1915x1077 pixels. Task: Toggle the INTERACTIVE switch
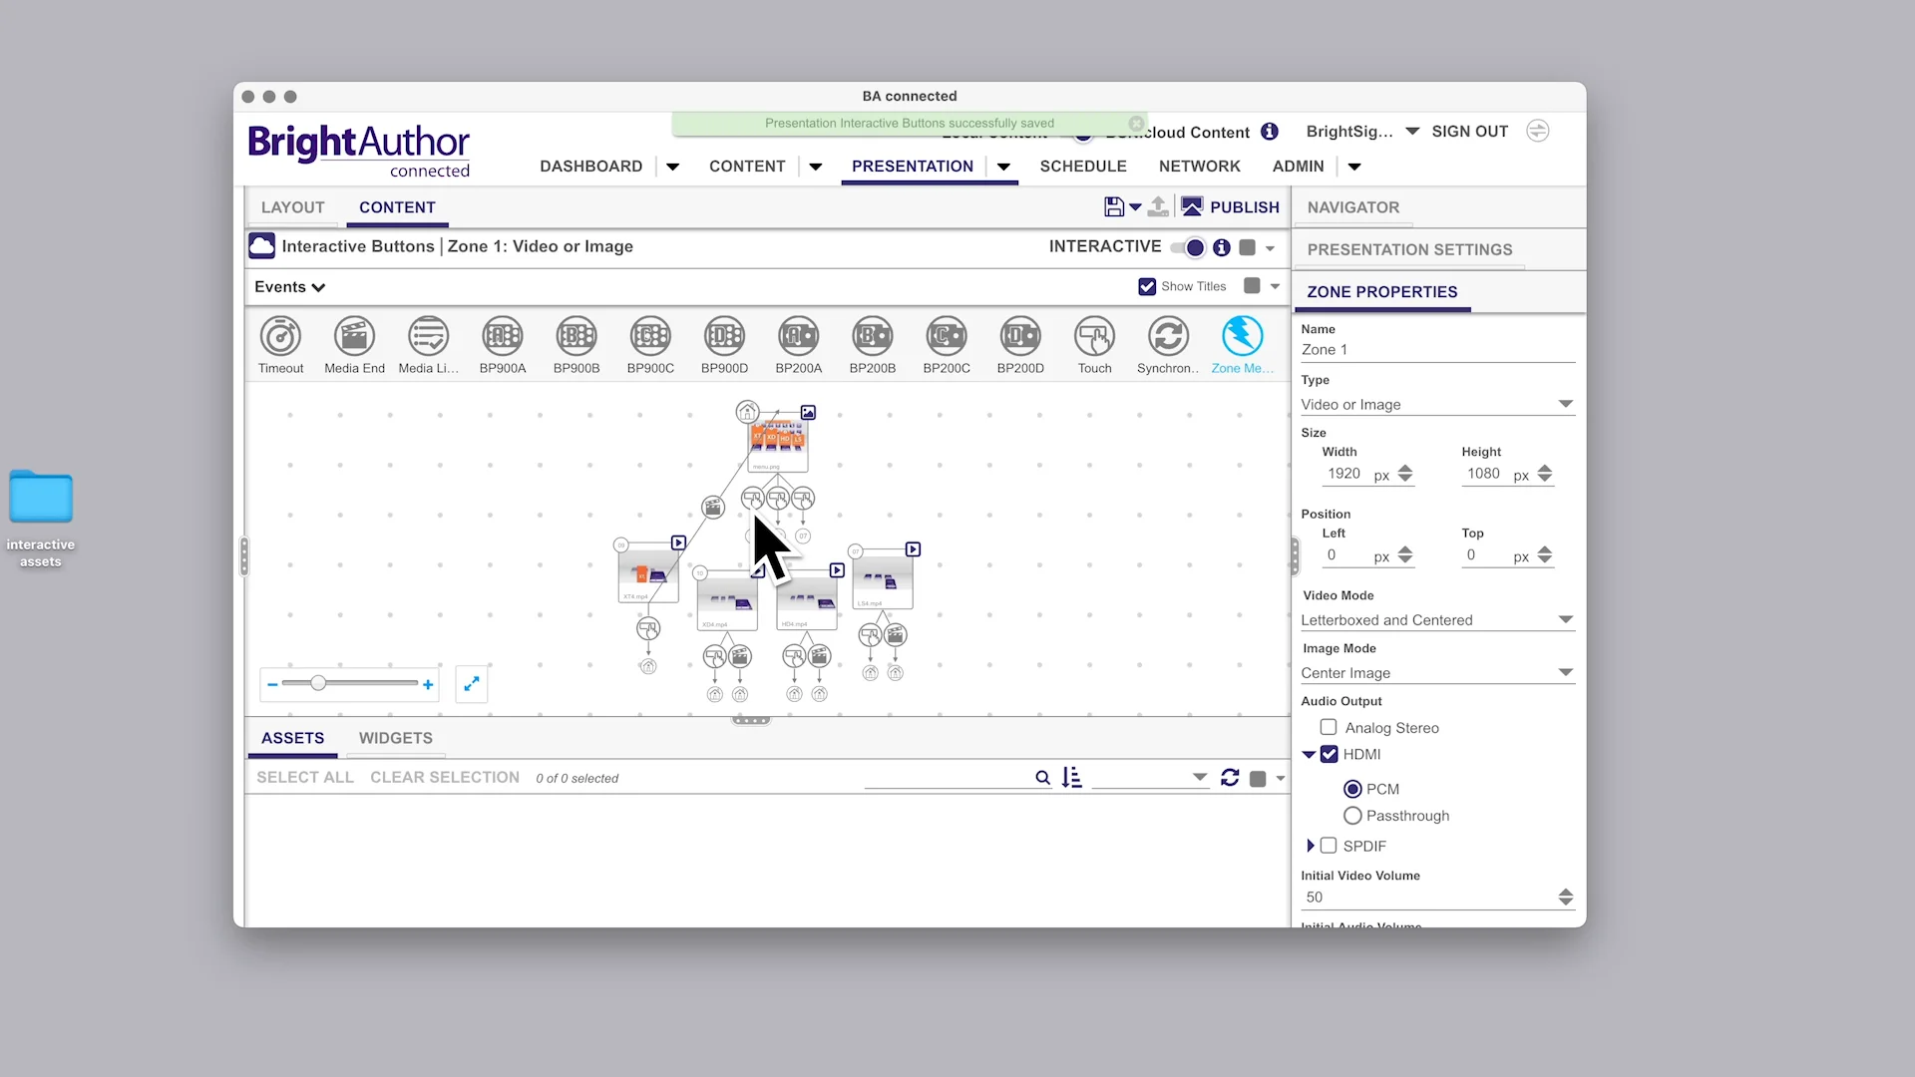click(1188, 247)
